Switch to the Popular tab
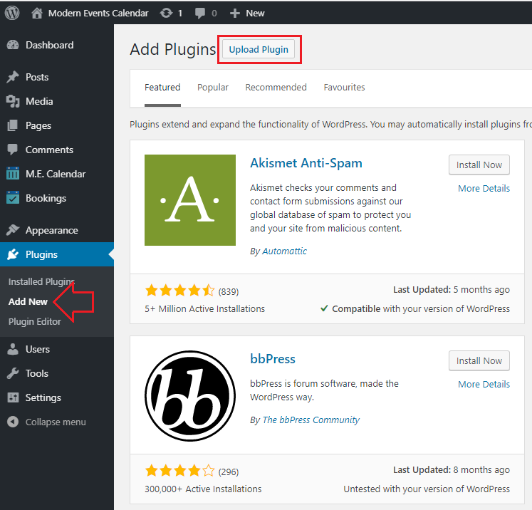The width and height of the screenshot is (532, 510). [213, 87]
